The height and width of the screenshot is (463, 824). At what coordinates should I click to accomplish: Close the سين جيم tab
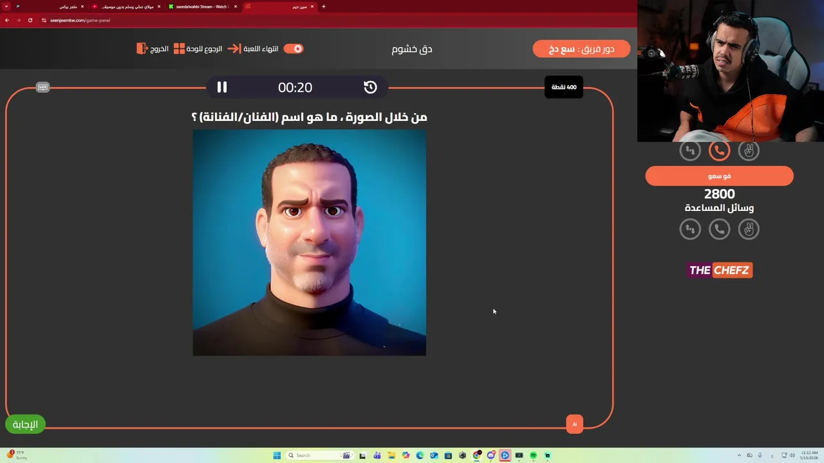(x=312, y=6)
